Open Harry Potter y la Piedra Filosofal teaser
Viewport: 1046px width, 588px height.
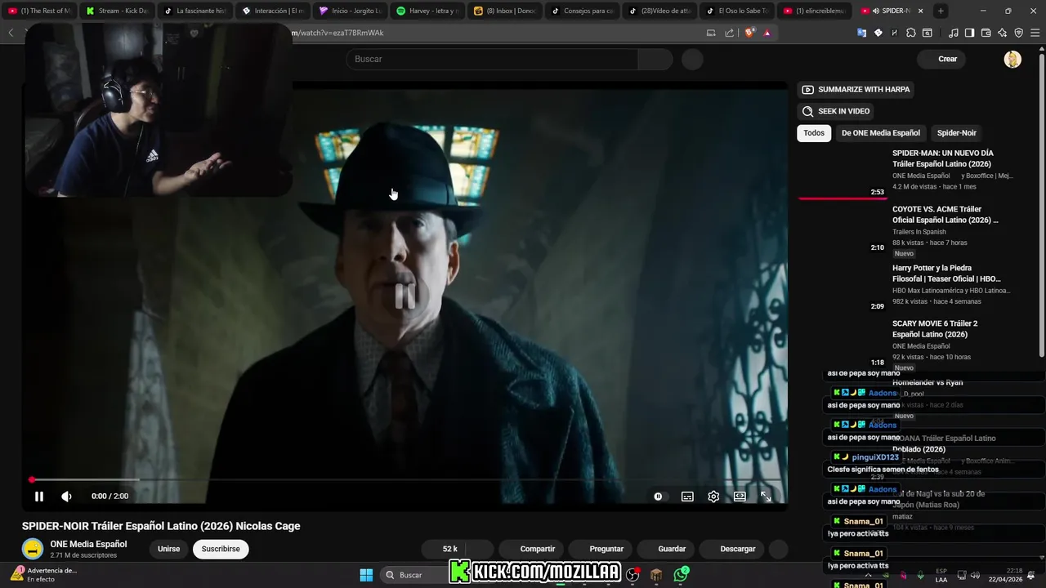point(946,274)
